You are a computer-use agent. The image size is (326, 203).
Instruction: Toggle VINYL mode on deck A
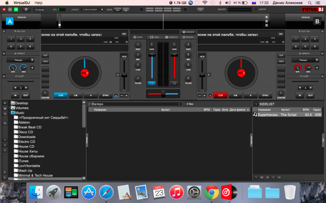point(45,61)
